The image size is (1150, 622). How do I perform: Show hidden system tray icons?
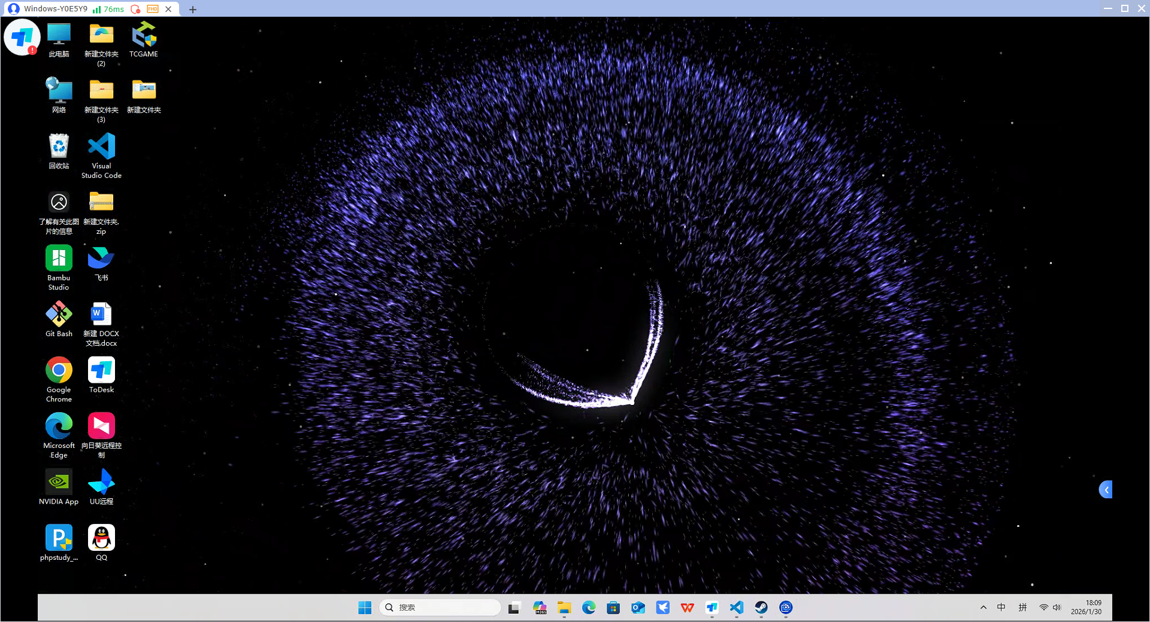pyautogui.click(x=983, y=608)
